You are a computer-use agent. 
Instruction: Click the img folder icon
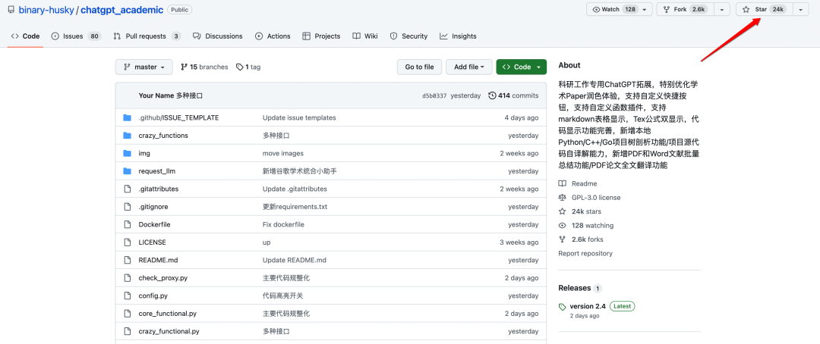point(127,153)
